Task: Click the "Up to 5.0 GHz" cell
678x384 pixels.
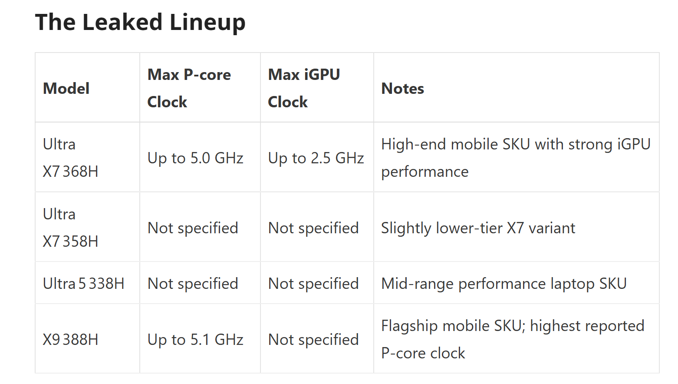Action: tap(195, 158)
